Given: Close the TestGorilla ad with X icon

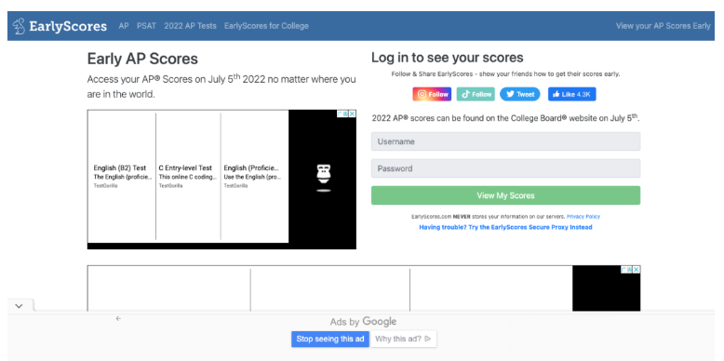Looking at the screenshot, I should point(352,114).
